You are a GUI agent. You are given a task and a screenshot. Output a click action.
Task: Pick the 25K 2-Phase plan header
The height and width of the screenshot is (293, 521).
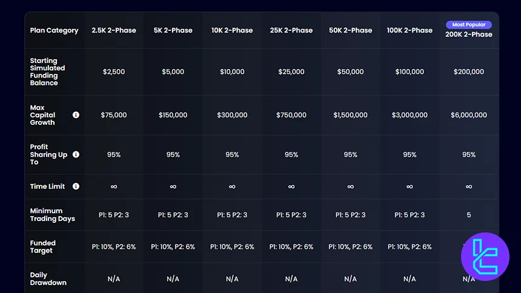(x=291, y=30)
